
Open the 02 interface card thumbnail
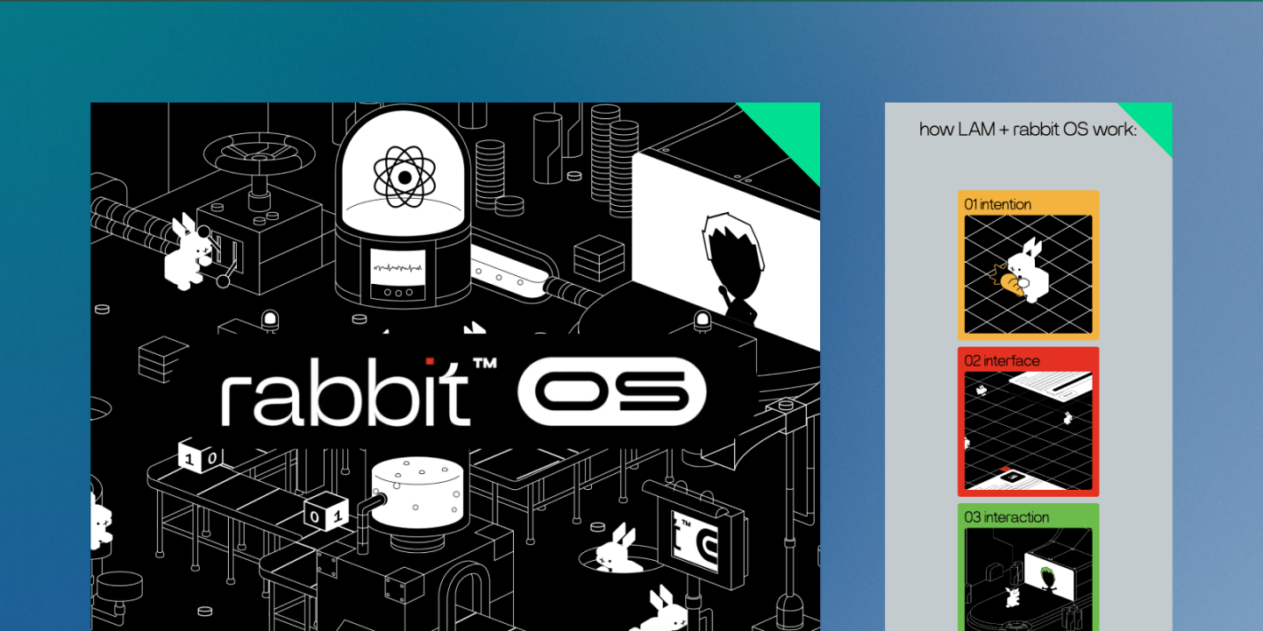1028,430
